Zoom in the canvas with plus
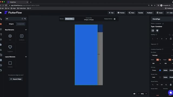 (146, 94)
